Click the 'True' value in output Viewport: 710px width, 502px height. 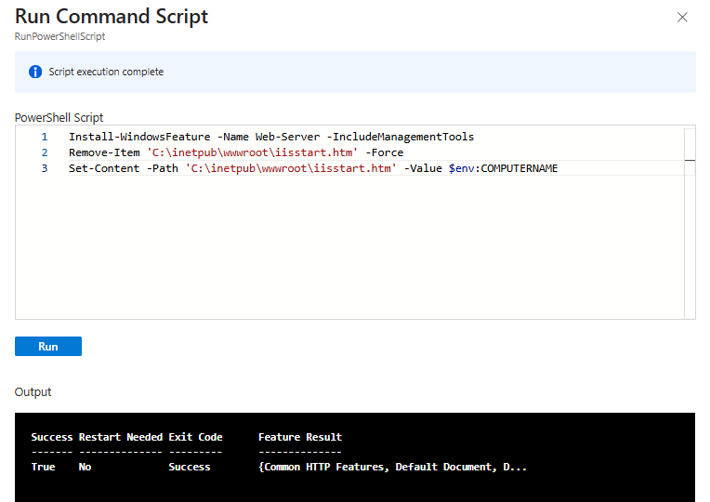[x=43, y=467]
